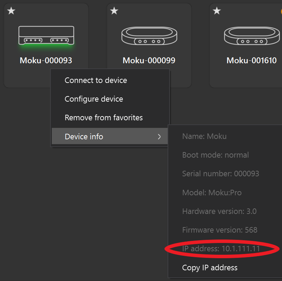Select Remove from favorites
The height and width of the screenshot is (281, 282).
(103, 118)
